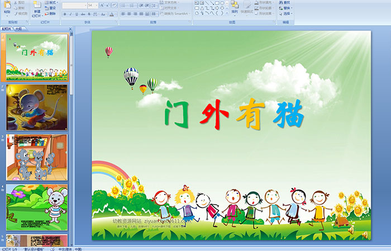Select the Line shape in shapes gallery

[207, 3]
